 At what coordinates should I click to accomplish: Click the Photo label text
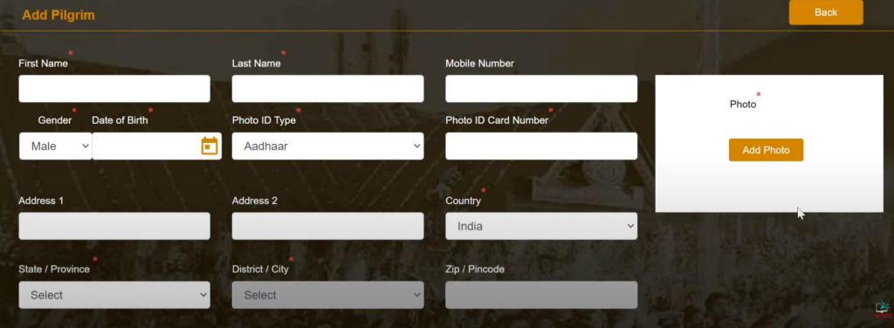[x=743, y=104]
